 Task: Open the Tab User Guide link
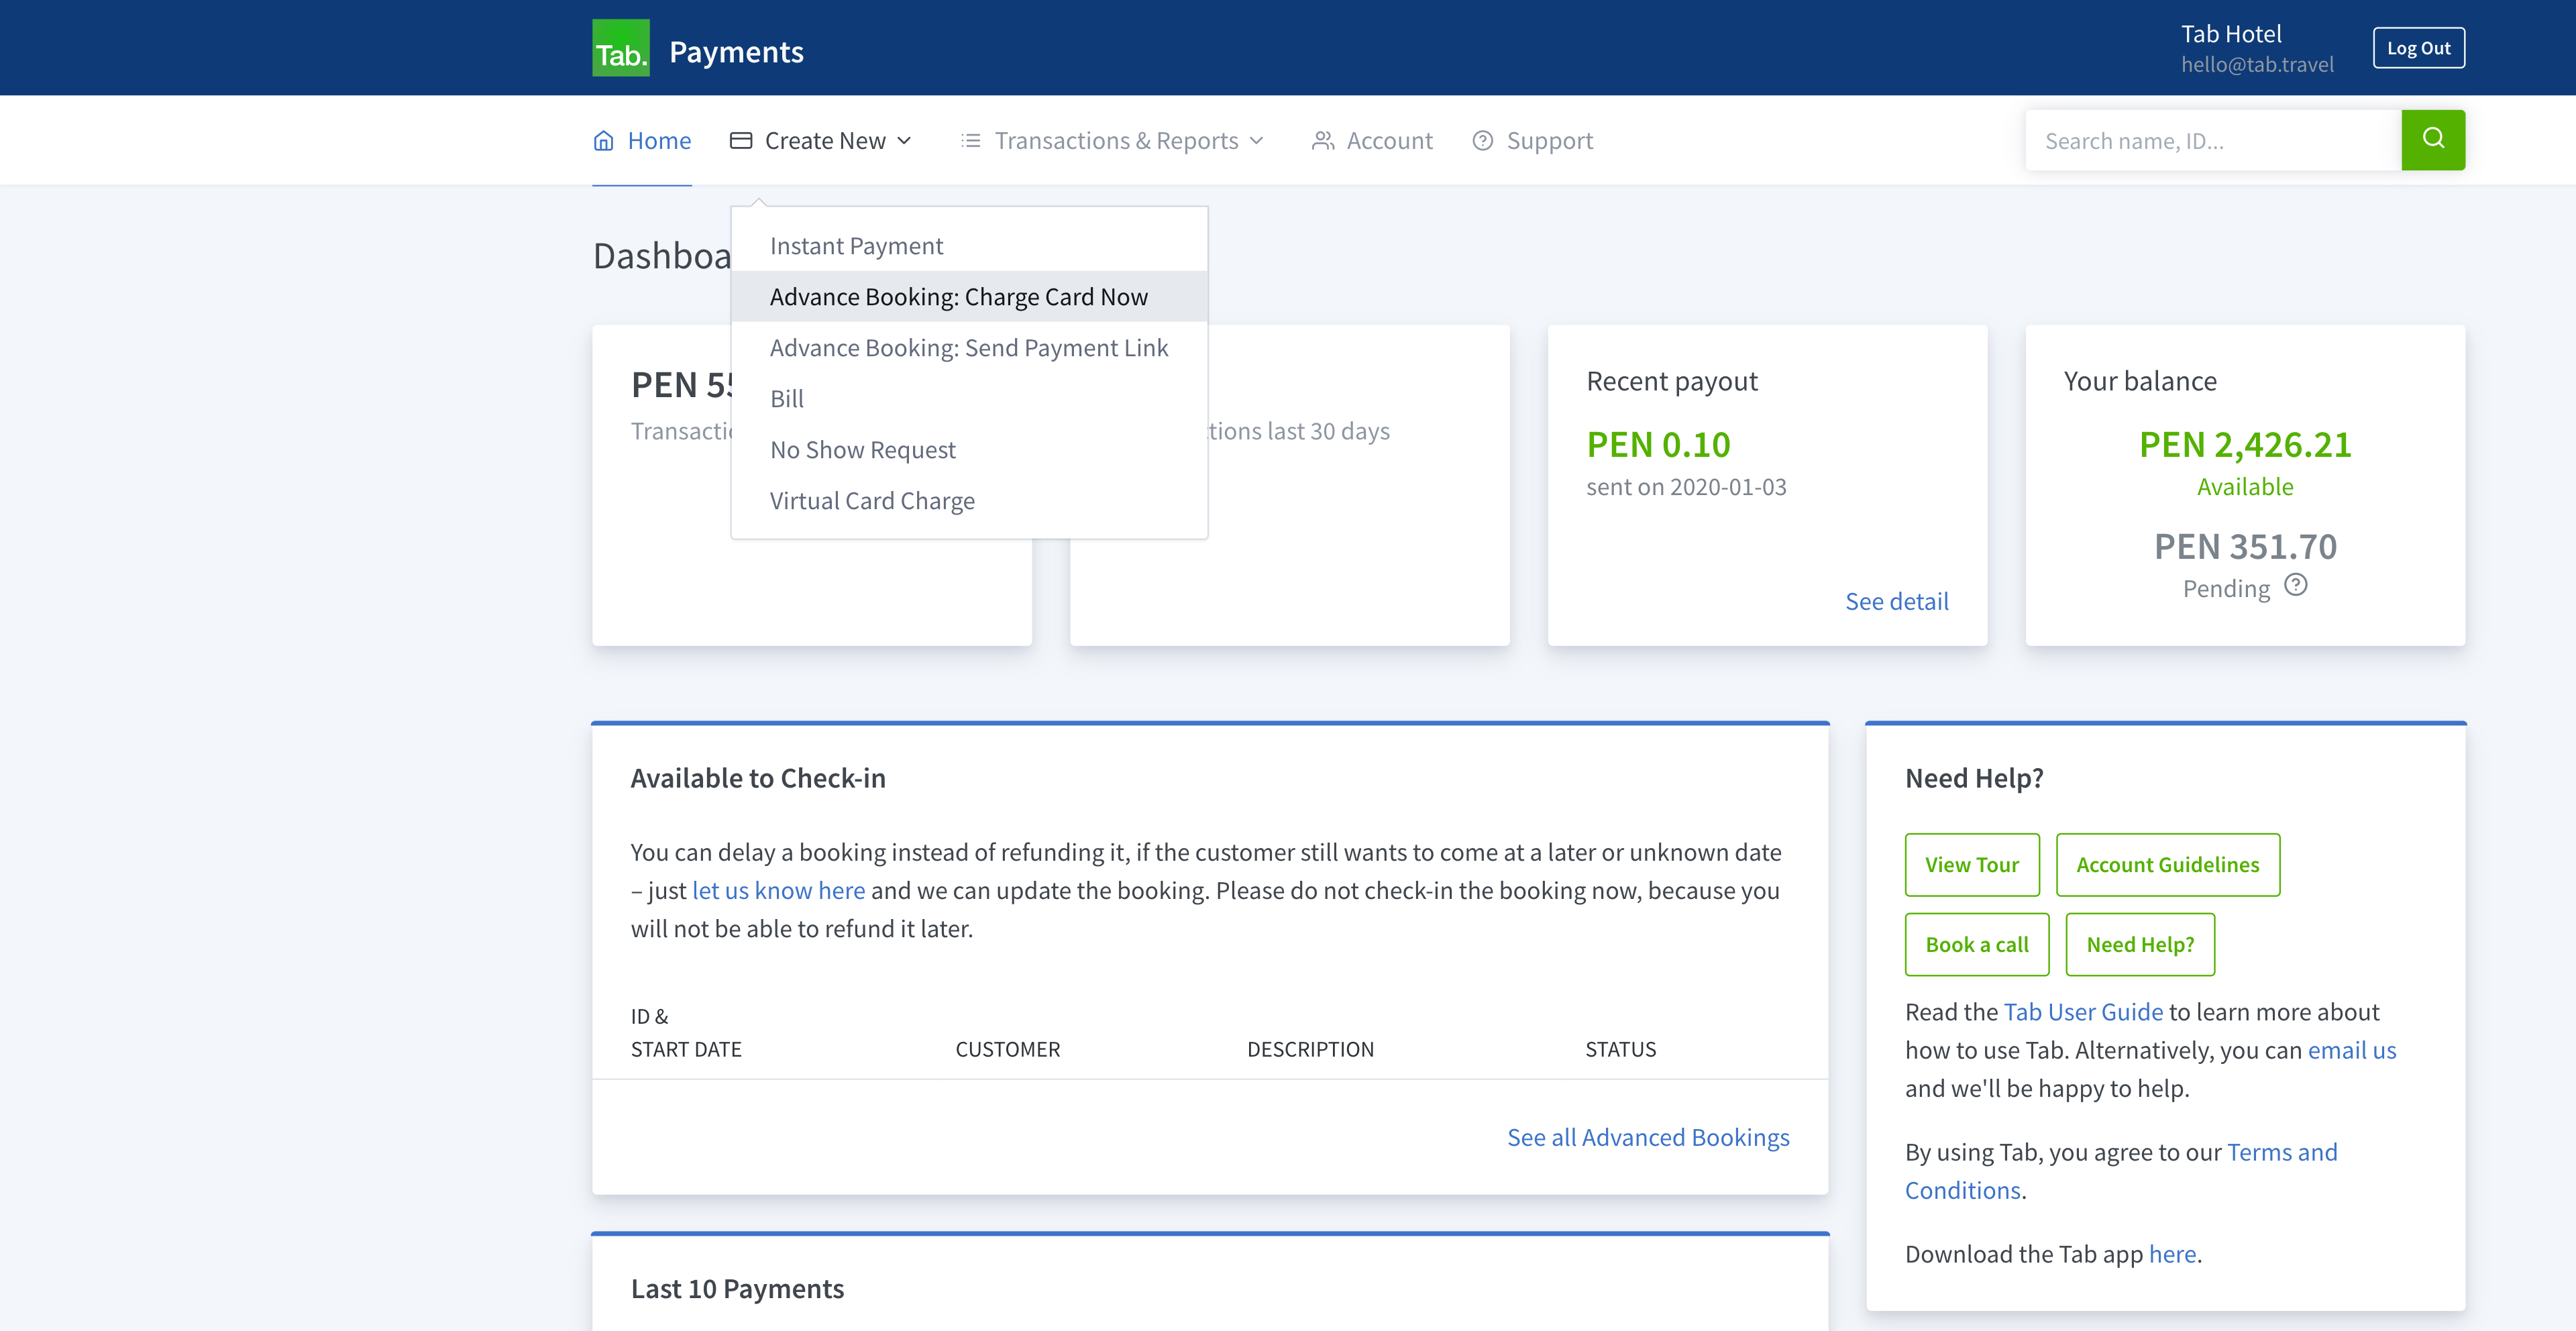click(2083, 1012)
